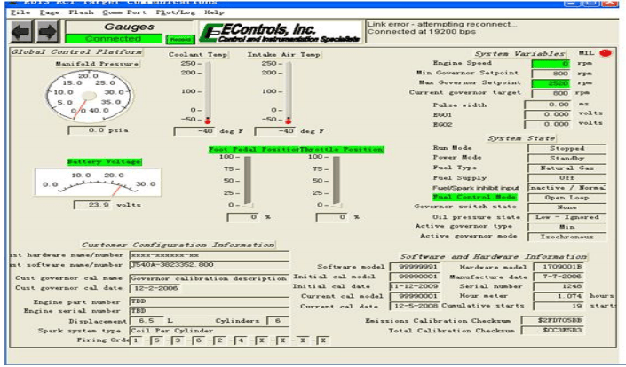Open the File menu
The image size is (626, 367).
pos(20,12)
